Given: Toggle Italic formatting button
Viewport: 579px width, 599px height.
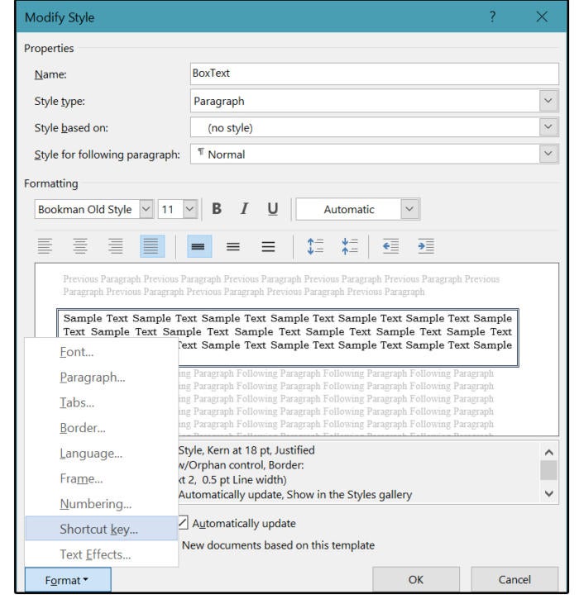Looking at the screenshot, I should [244, 209].
